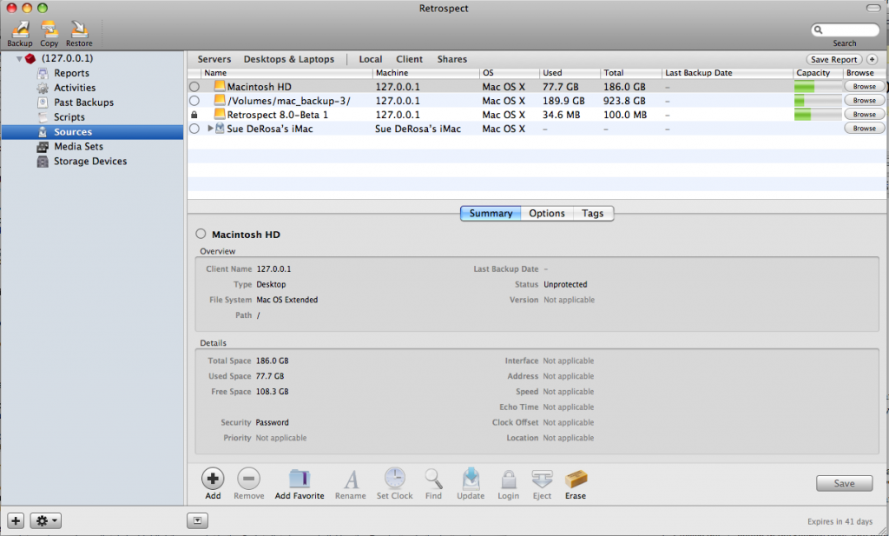Click the 923.8 GB total cell
Viewport: 889px width, 536px height.
624,101
